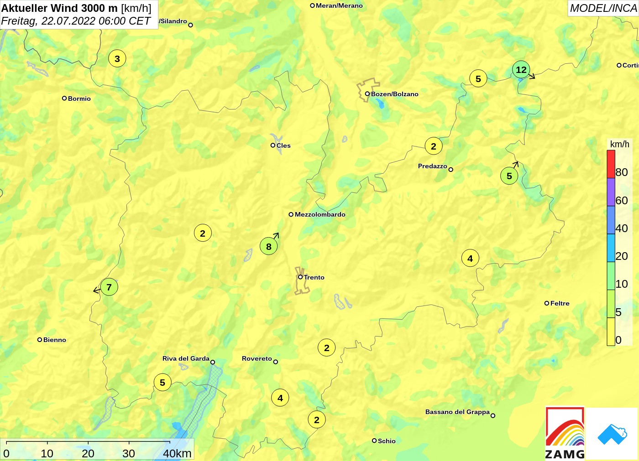Click the Riva del Garda label
The height and width of the screenshot is (461, 639).
186,358
